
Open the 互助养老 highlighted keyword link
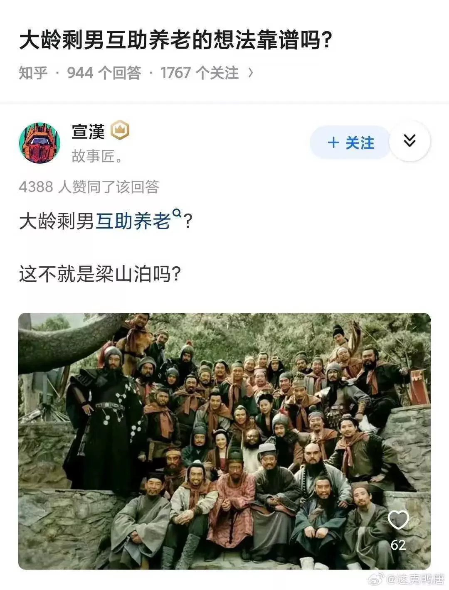click(x=133, y=221)
